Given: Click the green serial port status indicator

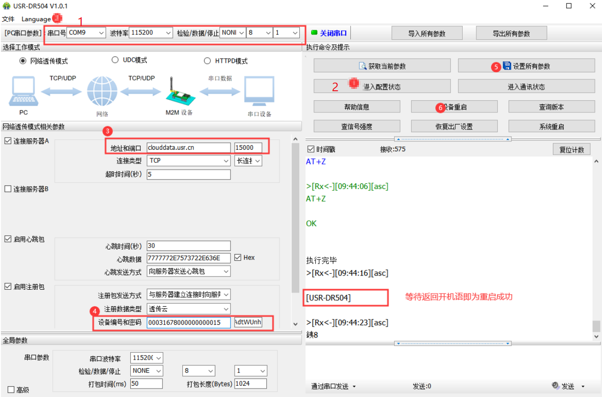Looking at the screenshot, I should click(x=314, y=33).
